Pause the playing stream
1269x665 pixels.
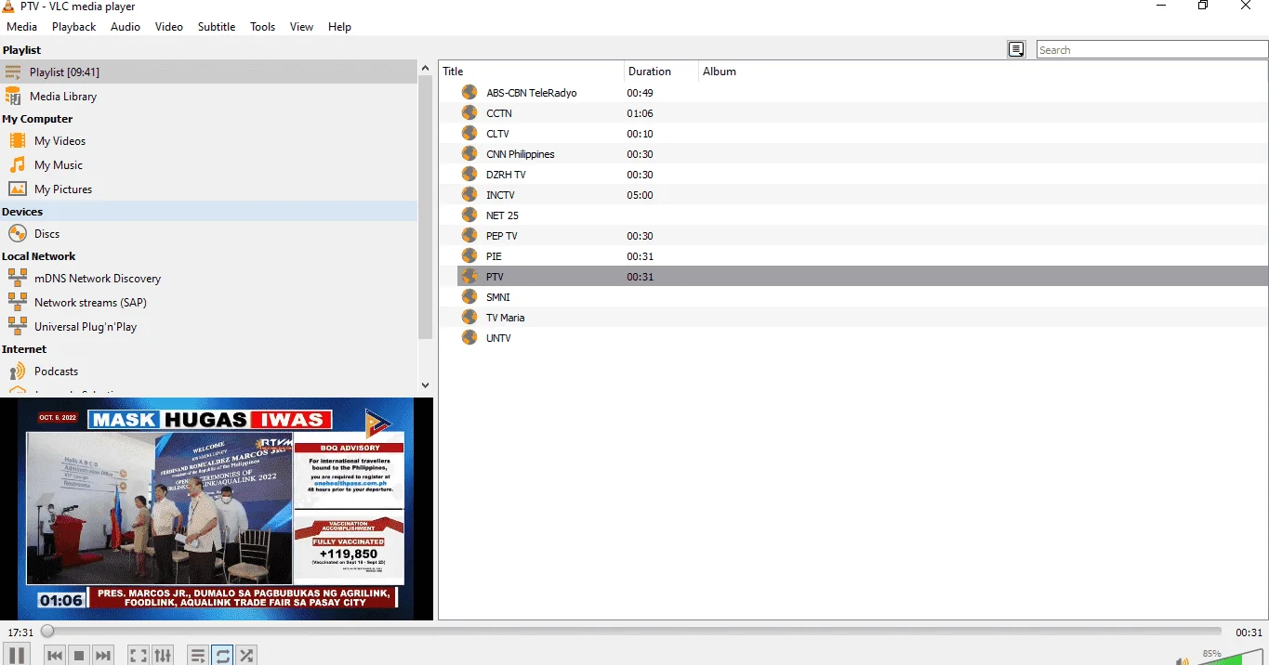17,655
